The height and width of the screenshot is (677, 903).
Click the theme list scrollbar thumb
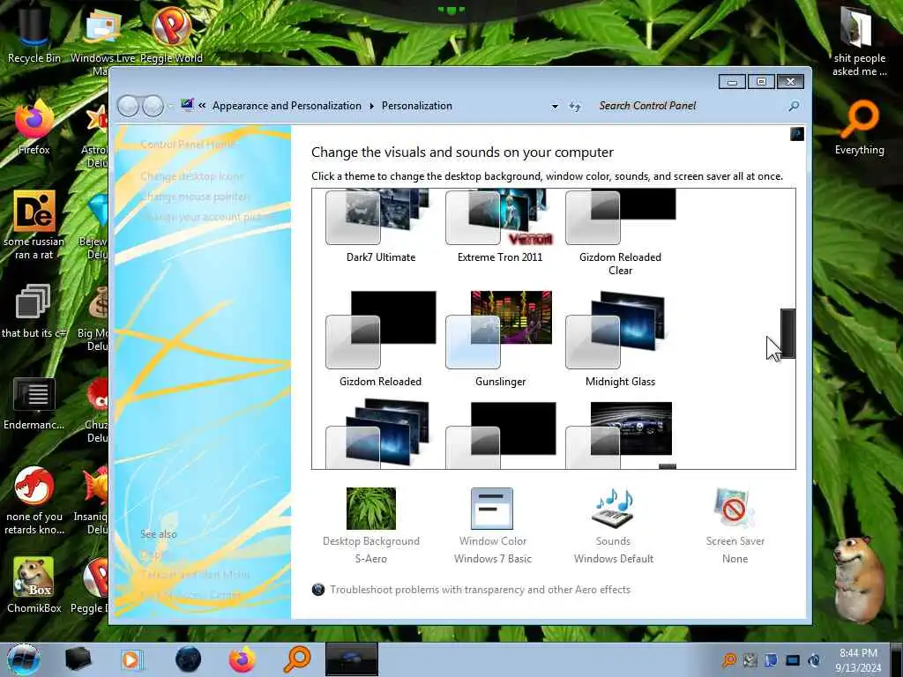pos(787,333)
